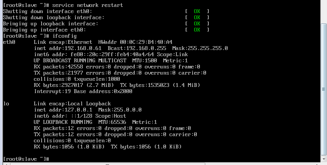
Task: Click the HWaddr 00:0C:29:B4:40:A4 value
Action: 135,42
